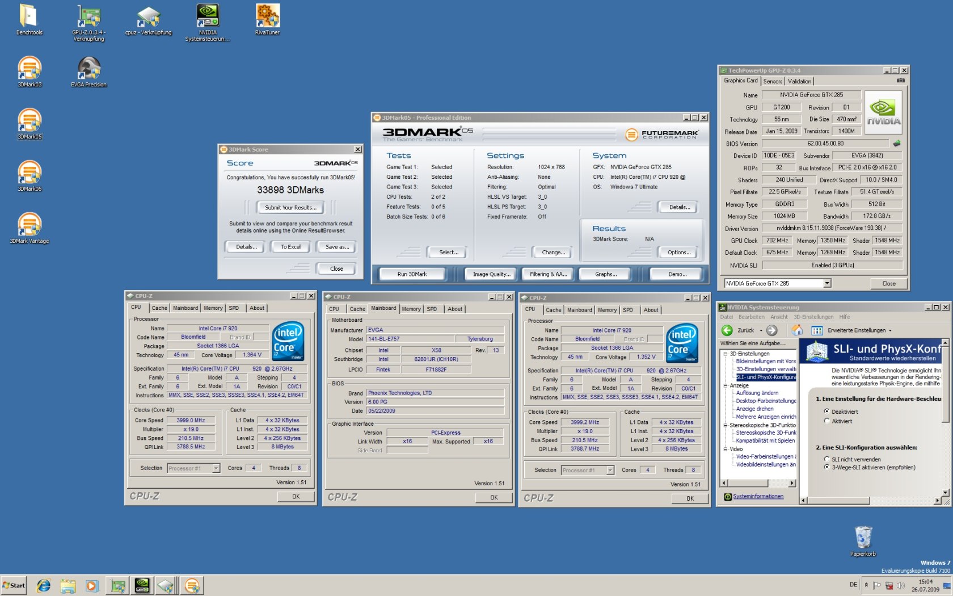Switch to 3DMark05 via its taskbar button

tap(192, 585)
